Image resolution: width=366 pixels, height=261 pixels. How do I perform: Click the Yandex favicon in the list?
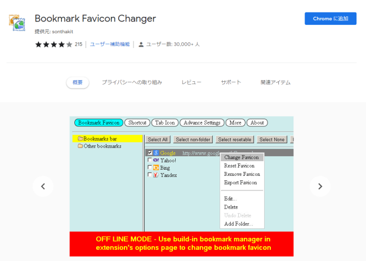[x=156, y=175]
